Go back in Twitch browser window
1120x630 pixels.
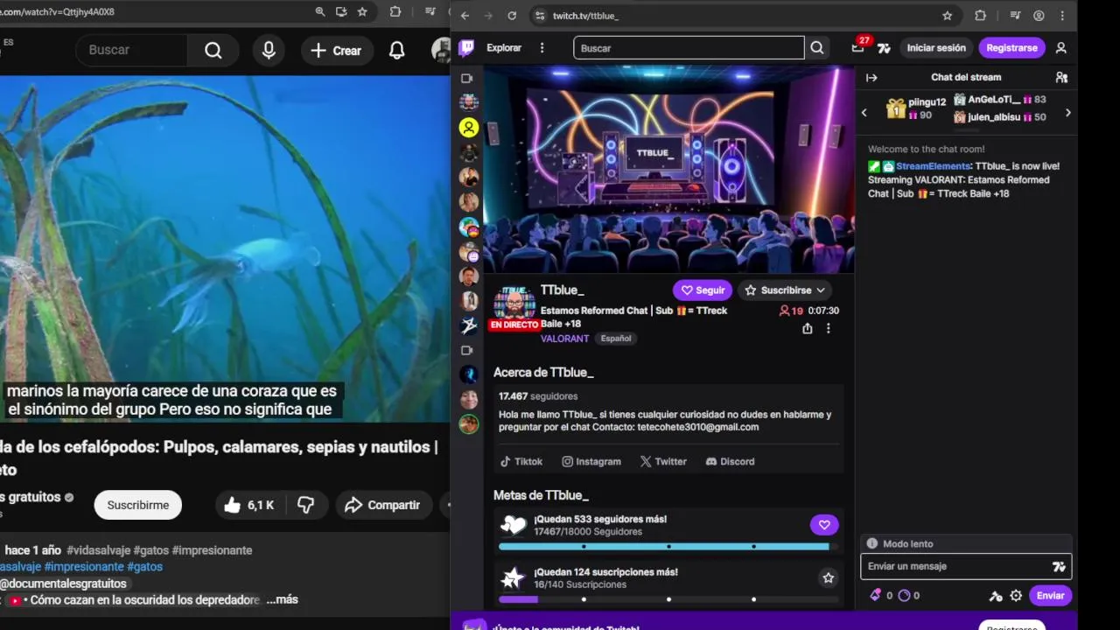(x=465, y=16)
